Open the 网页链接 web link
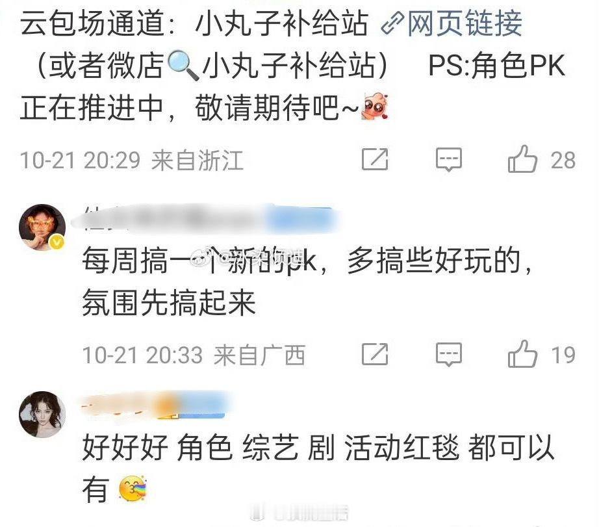 [x=465, y=23]
